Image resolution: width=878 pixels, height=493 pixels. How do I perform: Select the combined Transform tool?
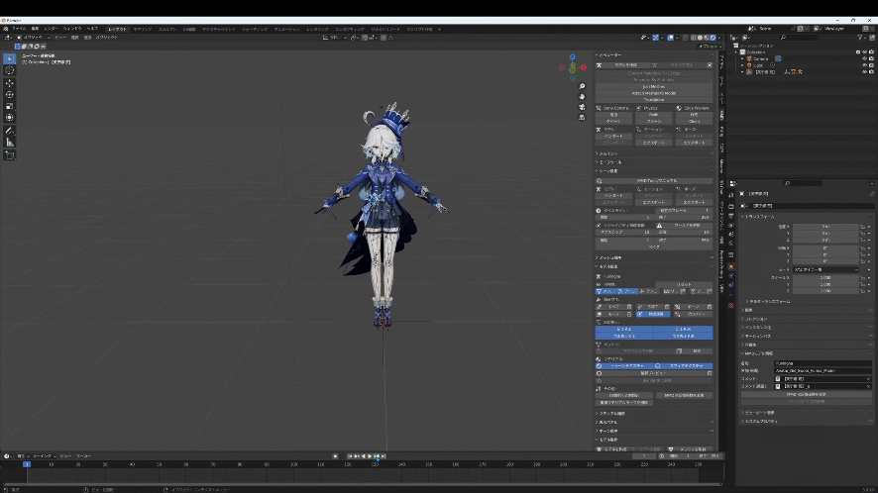point(10,118)
